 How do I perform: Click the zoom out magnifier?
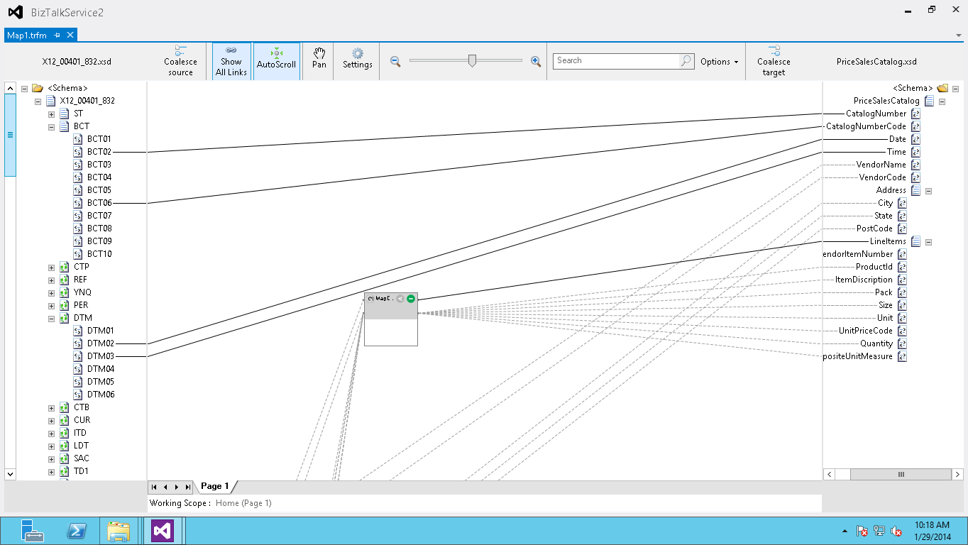pyautogui.click(x=395, y=62)
